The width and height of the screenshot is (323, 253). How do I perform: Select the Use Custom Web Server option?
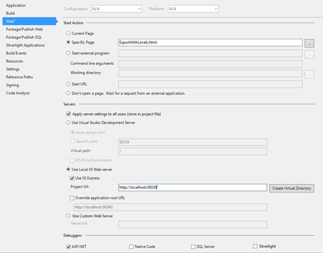coord(68,216)
